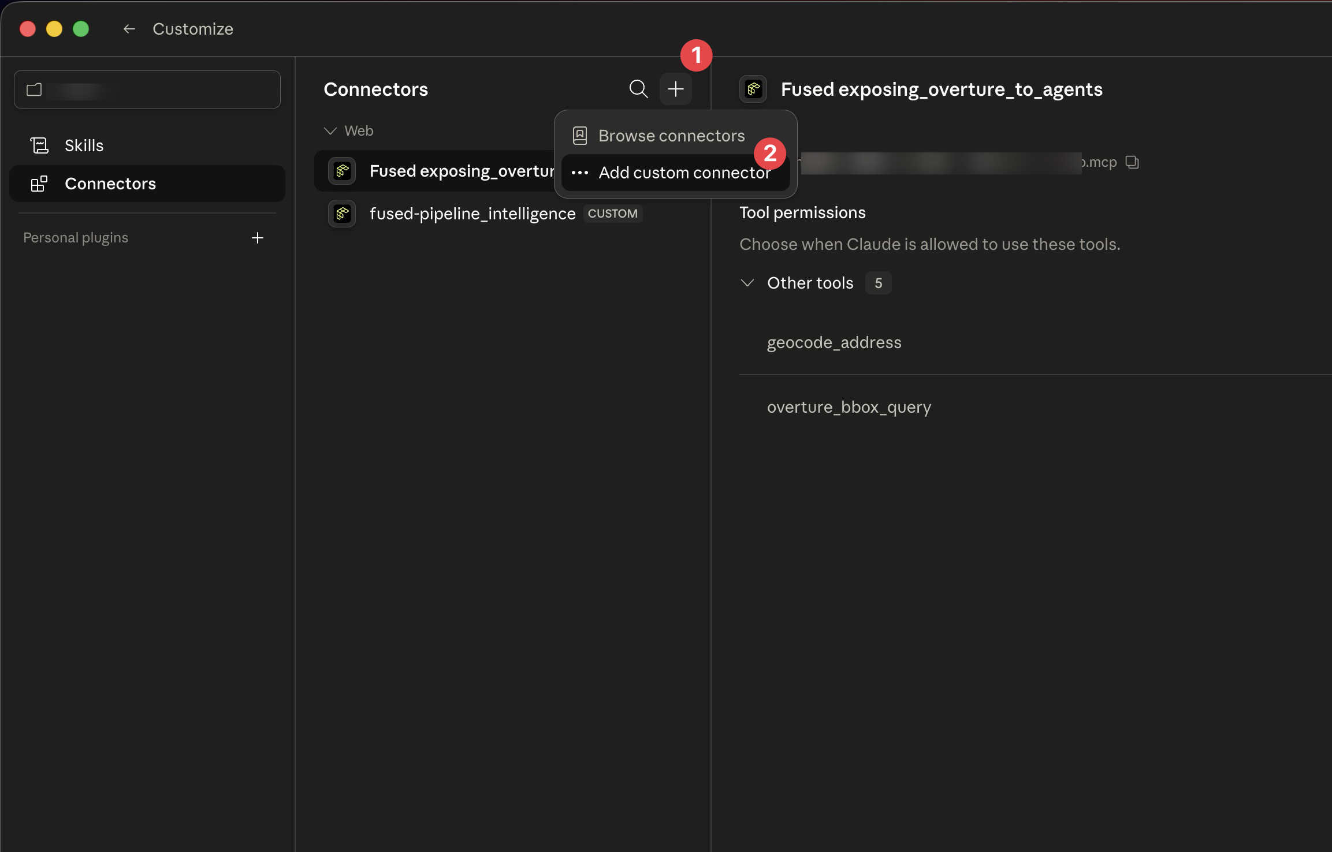This screenshot has height=852, width=1332.
Task: Click the Connectors blocks icon
Action: (39, 184)
